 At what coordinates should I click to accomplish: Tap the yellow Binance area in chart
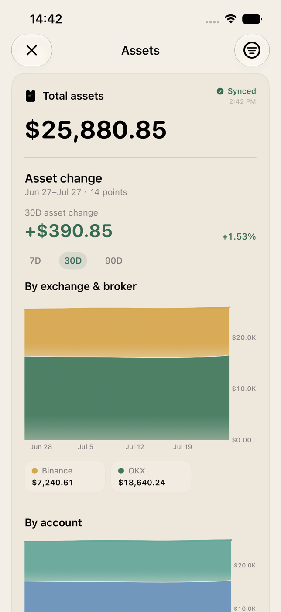pyautogui.click(x=127, y=332)
